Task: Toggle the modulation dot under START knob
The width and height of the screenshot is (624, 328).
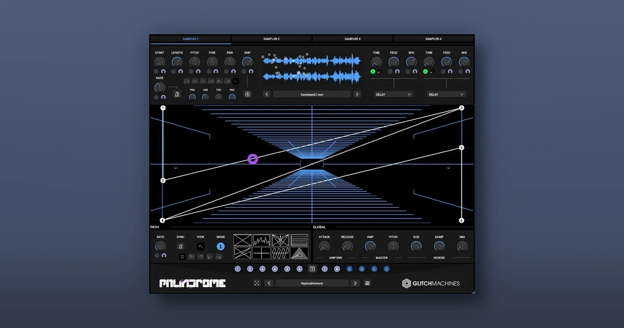Action: (156, 72)
